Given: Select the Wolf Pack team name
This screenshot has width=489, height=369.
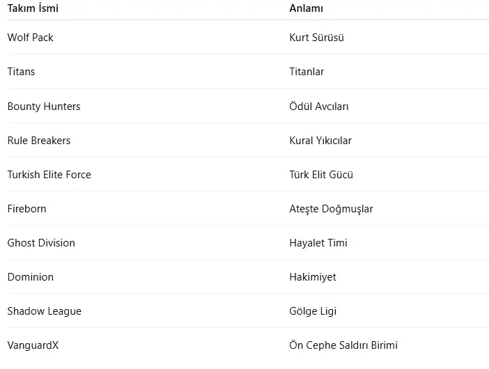Looking at the screenshot, I should 31,38.
